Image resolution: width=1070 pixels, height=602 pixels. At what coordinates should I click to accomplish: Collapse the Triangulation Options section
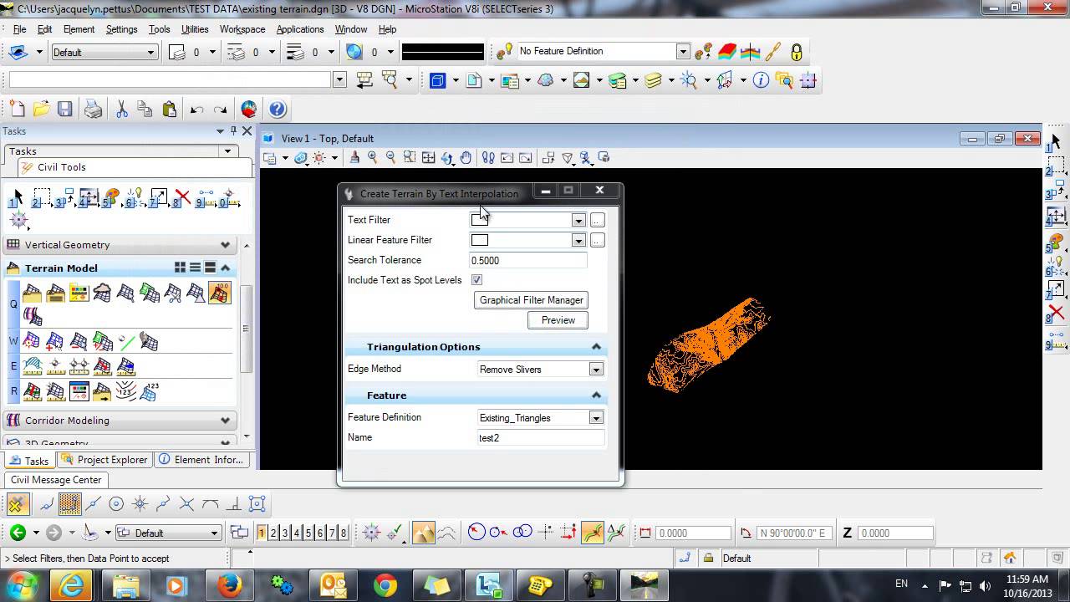pyautogui.click(x=596, y=347)
